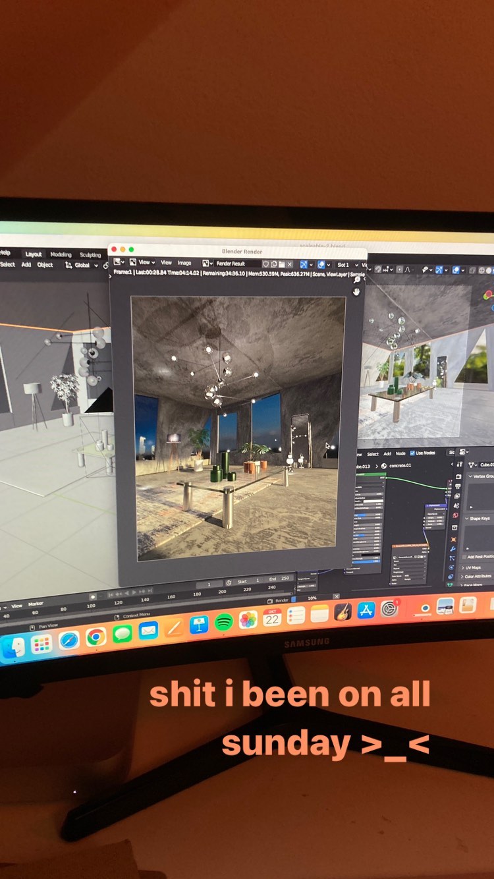This screenshot has width=494, height=879.
Task: Switch to the Modeling workspace tab
Action: coord(61,254)
